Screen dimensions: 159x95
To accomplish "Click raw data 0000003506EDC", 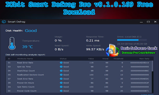I will pyautogui.click(x=140, y=79).
